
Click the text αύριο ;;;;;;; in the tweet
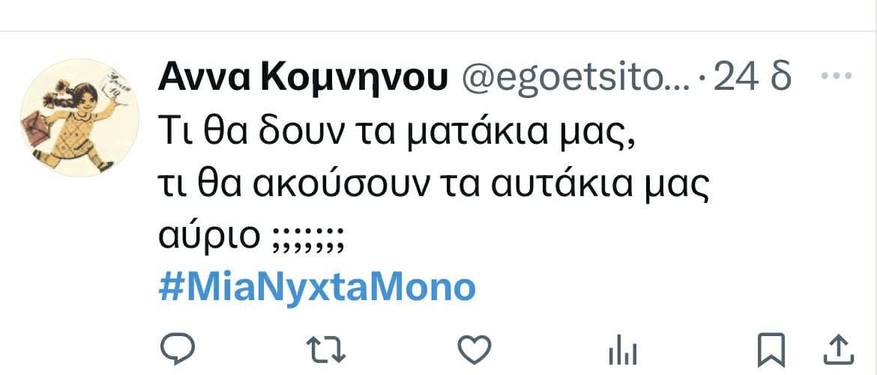250,237
